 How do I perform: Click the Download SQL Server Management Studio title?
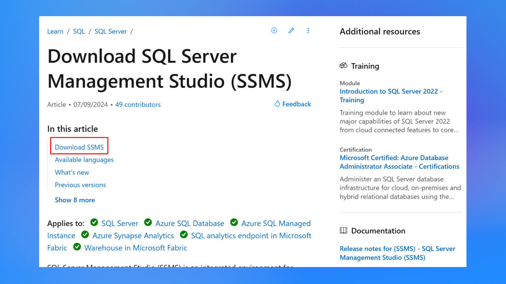(x=170, y=69)
